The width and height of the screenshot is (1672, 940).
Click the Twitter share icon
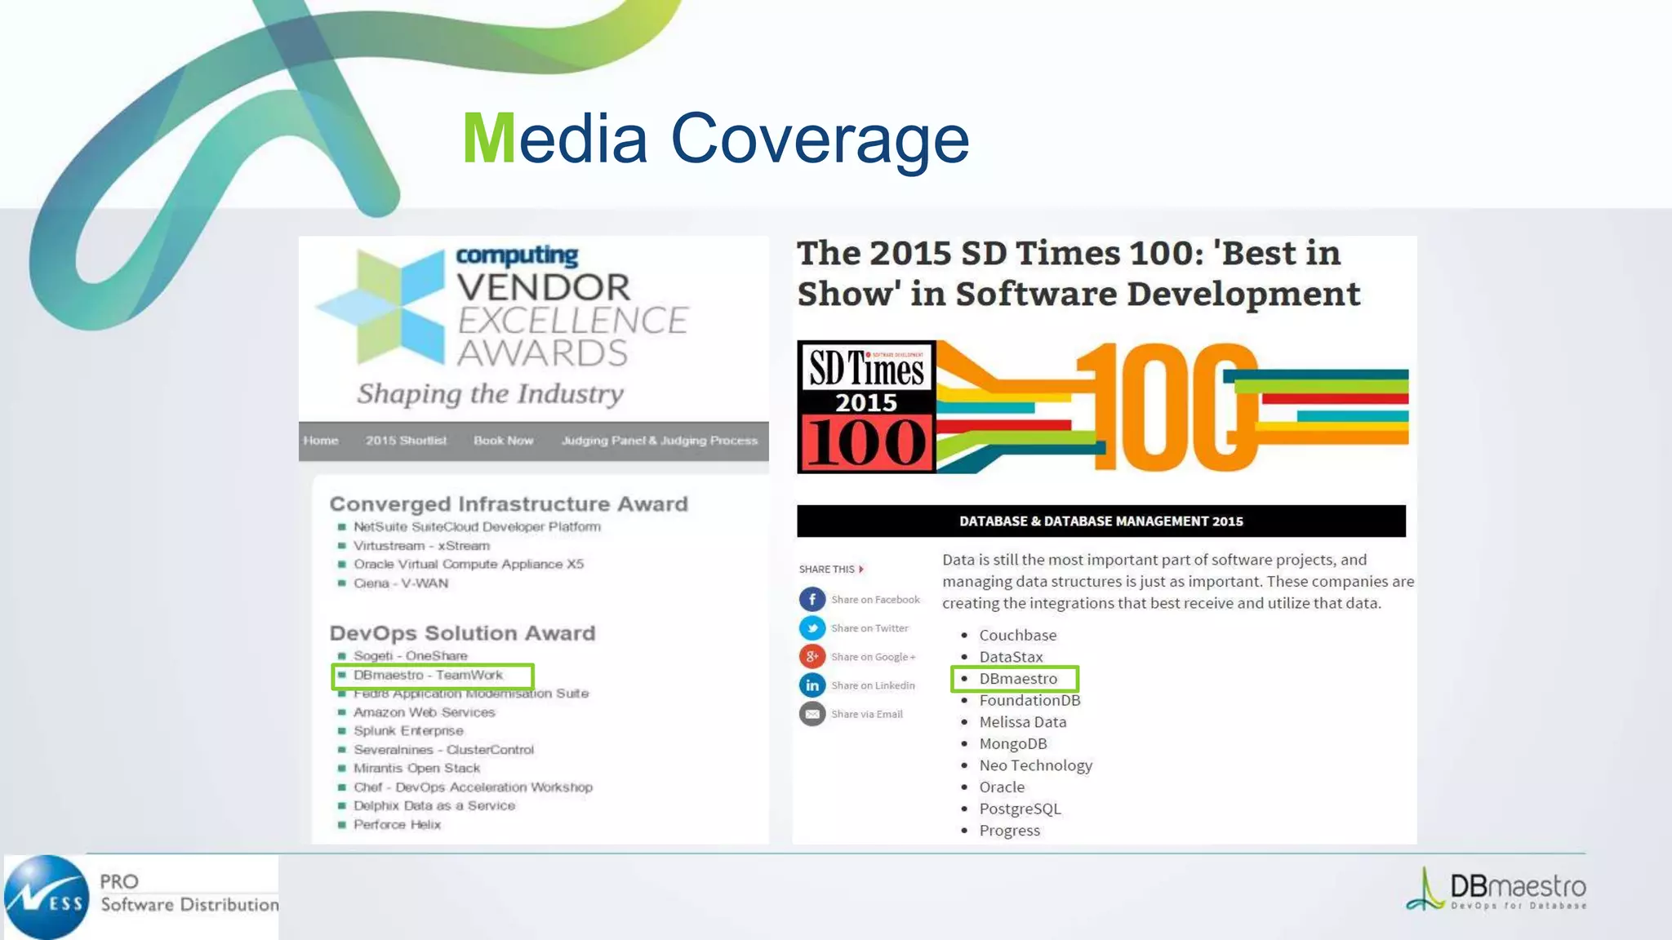tap(812, 628)
